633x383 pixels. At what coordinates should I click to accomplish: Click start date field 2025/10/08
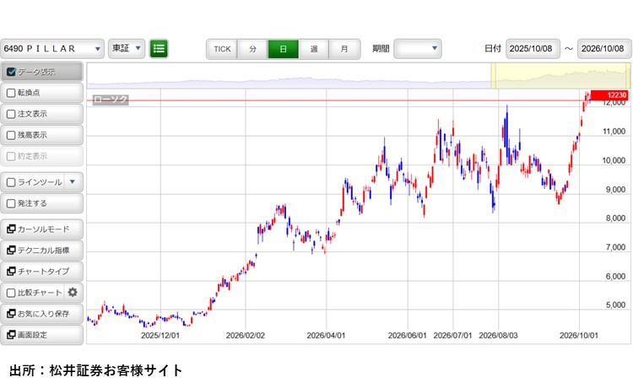[533, 49]
